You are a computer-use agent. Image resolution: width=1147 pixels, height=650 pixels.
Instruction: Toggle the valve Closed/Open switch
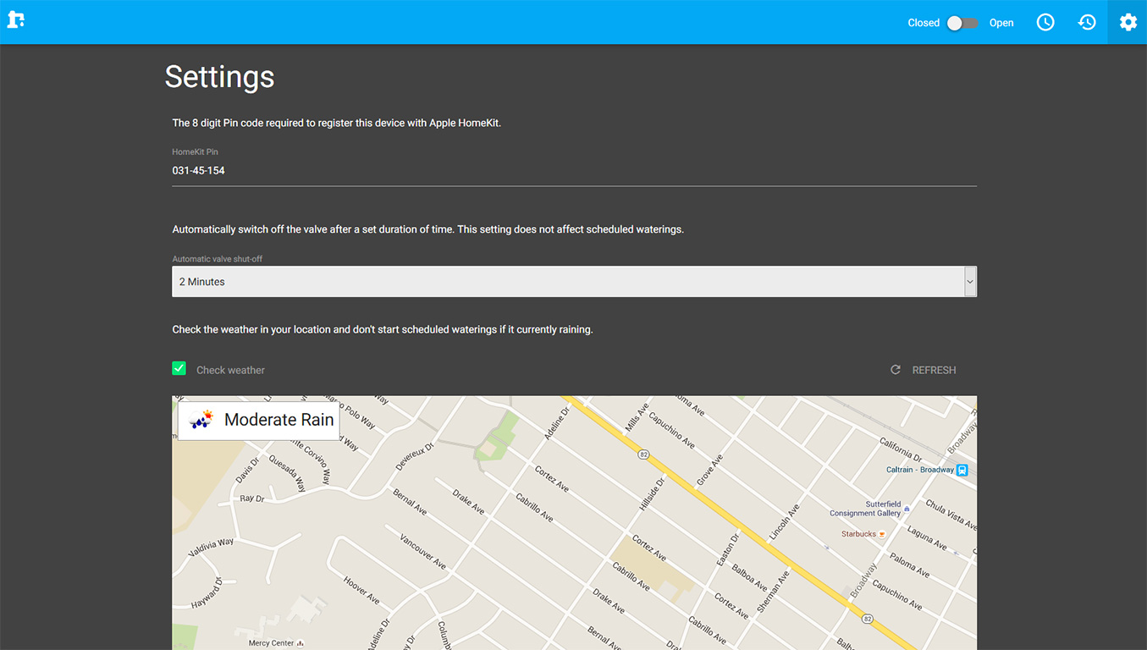(x=962, y=23)
